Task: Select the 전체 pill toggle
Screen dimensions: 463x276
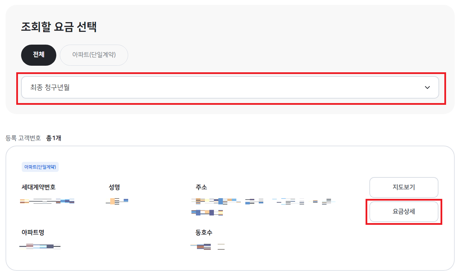Action: (38, 55)
